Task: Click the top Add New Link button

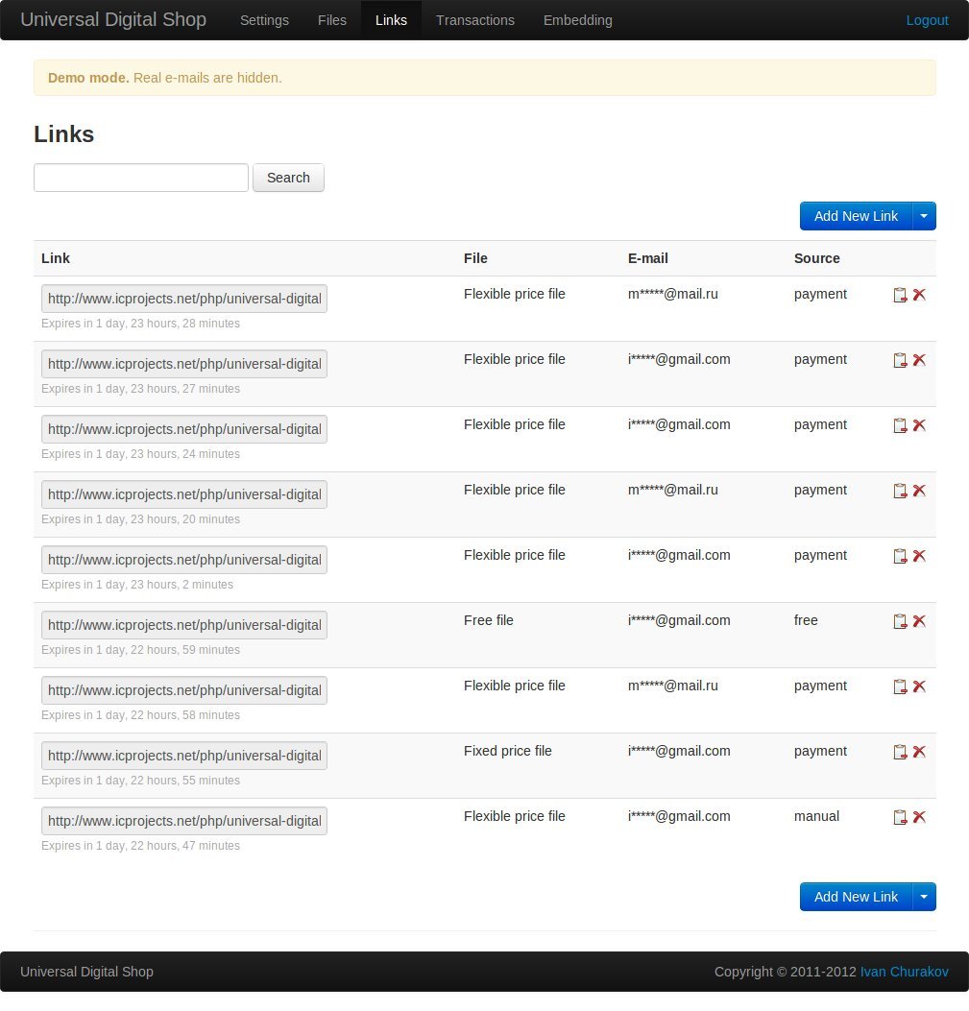Action: pyautogui.click(x=856, y=216)
